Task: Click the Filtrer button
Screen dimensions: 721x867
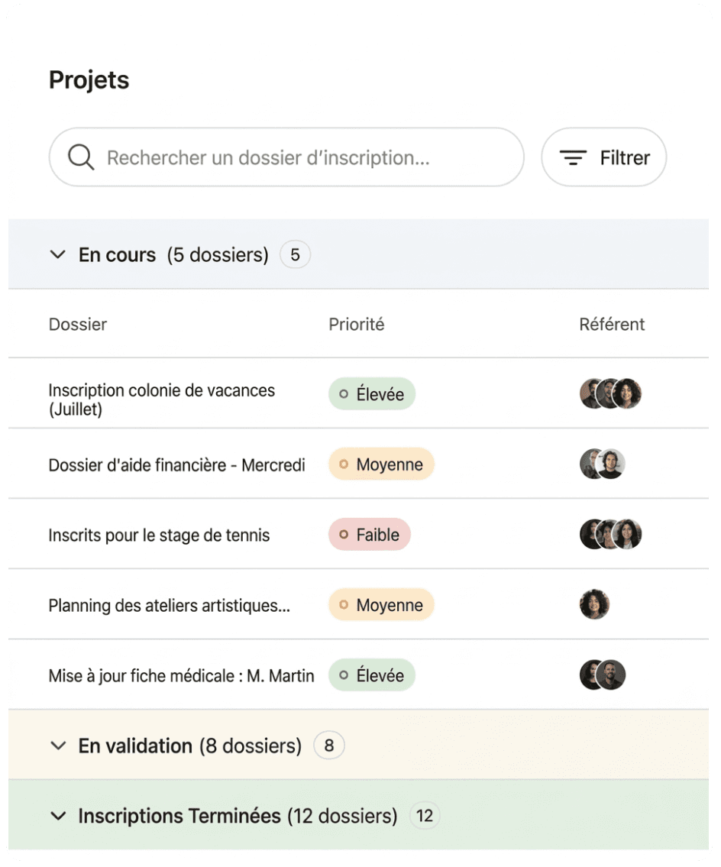Action: click(x=604, y=157)
